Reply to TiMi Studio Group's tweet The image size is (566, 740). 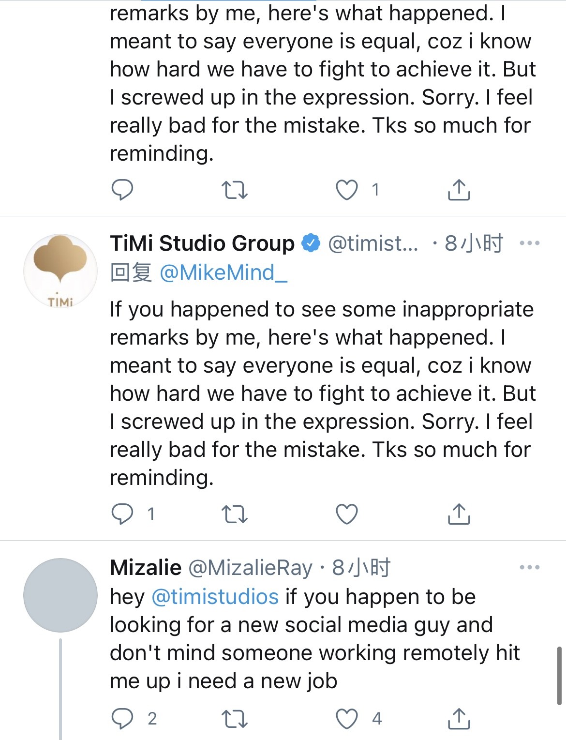point(122,514)
